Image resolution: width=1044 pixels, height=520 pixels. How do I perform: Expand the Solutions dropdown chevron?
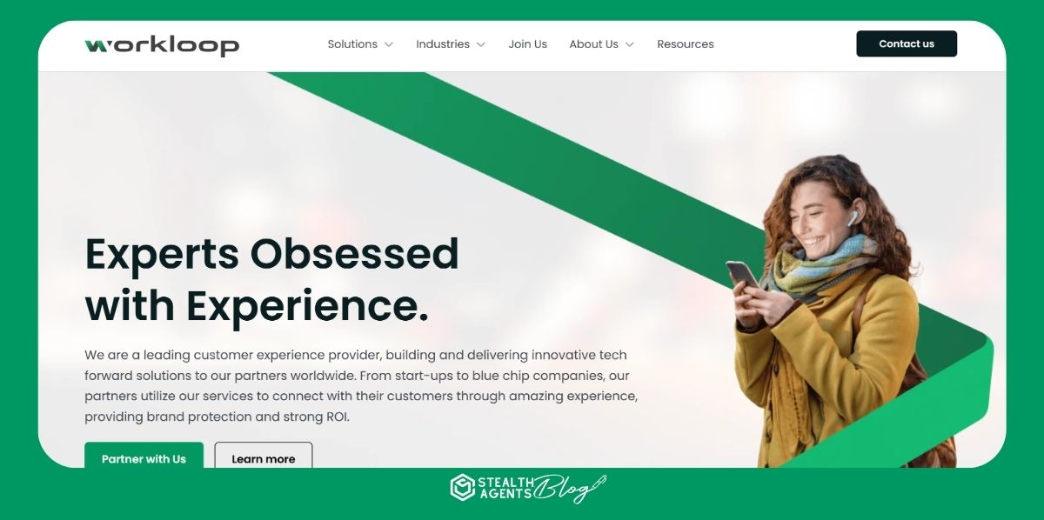tap(389, 44)
